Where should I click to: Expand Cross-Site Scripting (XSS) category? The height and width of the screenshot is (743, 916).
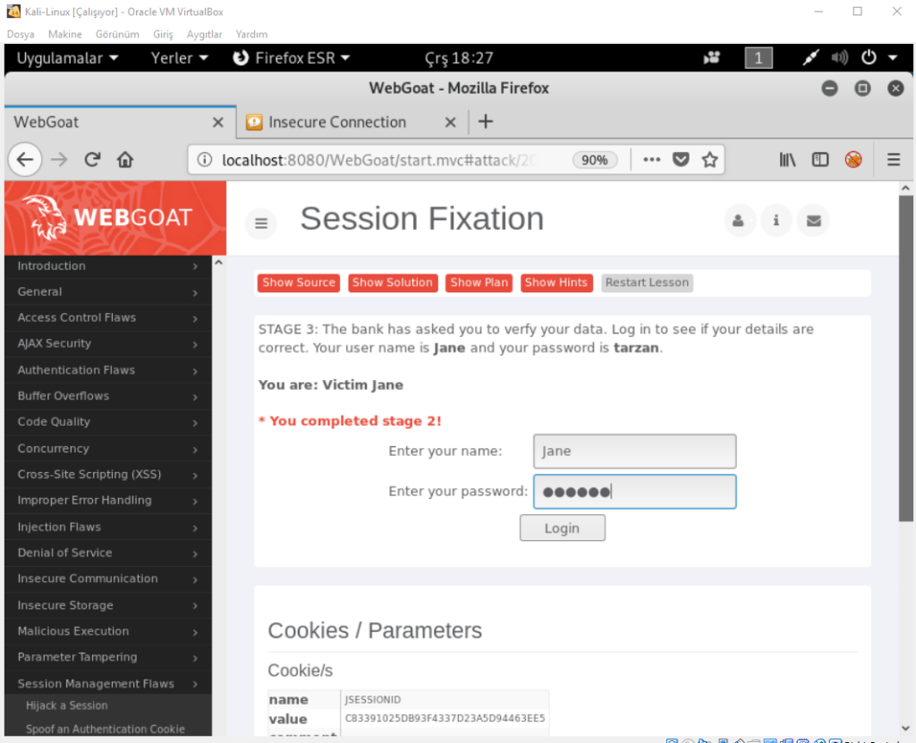tap(107, 474)
